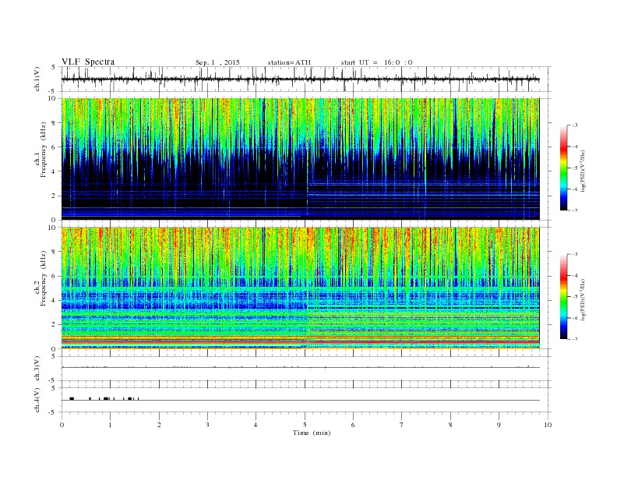Click the "-7" tick on ch.2 color bar

click(574, 339)
